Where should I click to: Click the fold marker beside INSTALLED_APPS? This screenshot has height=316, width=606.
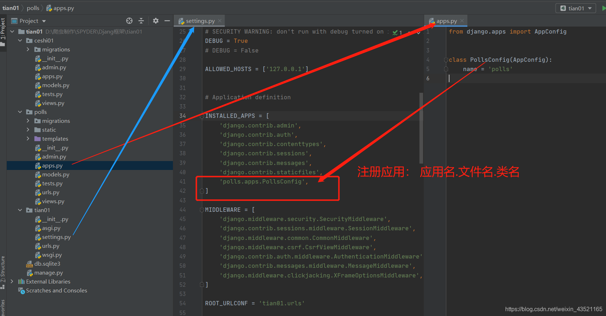[202, 116]
